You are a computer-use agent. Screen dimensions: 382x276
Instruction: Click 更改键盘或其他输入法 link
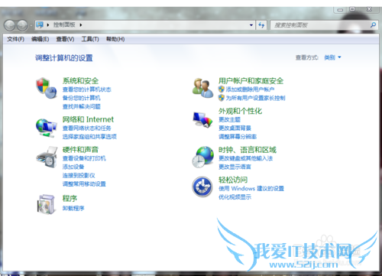(x=245, y=158)
